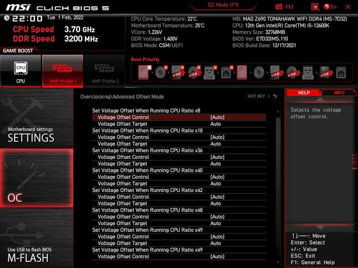The width and height of the screenshot is (358, 268).
Task: Select Voltage Offset Target under Ratio x42
Action: 179,203
